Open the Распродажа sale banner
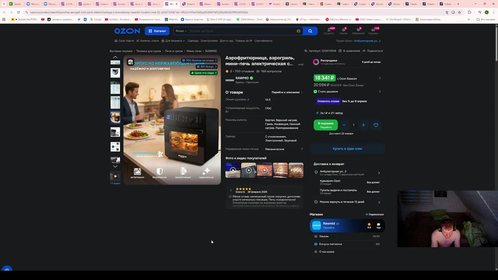Image resolution: width=498 pixels, height=280 pixels. (347, 62)
